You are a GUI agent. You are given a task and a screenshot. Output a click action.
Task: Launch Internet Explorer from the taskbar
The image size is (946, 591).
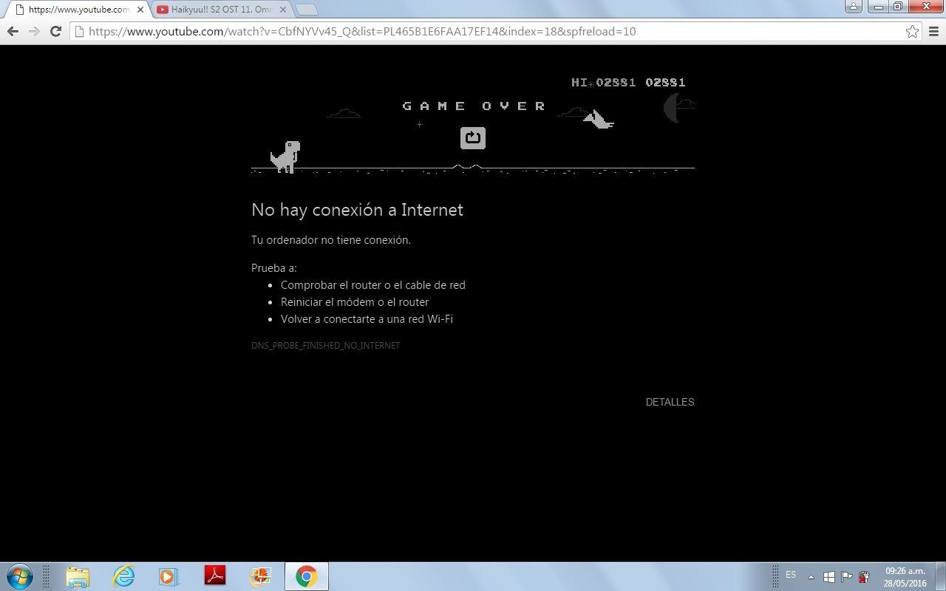[x=123, y=576]
